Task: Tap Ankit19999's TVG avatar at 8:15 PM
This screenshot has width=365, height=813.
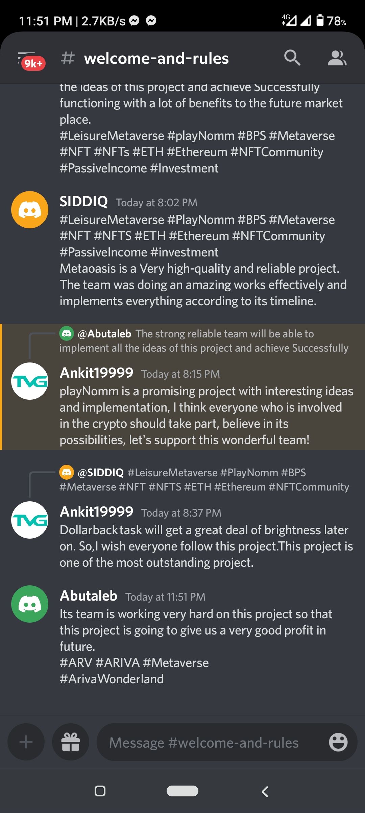Action: (x=30, y=381)
